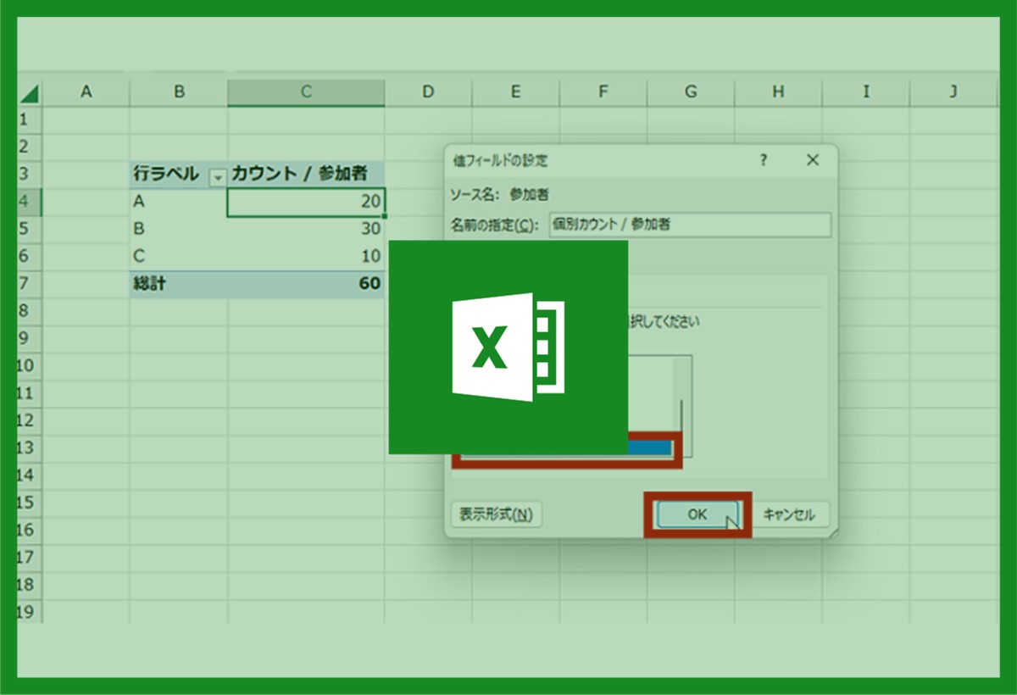Image resolution: width=1017 pixels, height=695 pixels.
Task: Close the 値フィールドの設定 dialog
Action: 813,160
